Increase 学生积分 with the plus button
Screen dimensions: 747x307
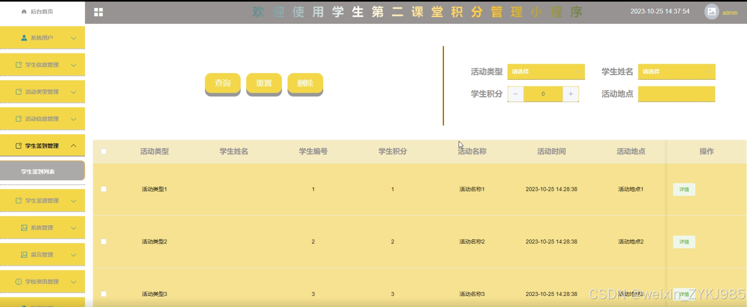click(571, 94)
